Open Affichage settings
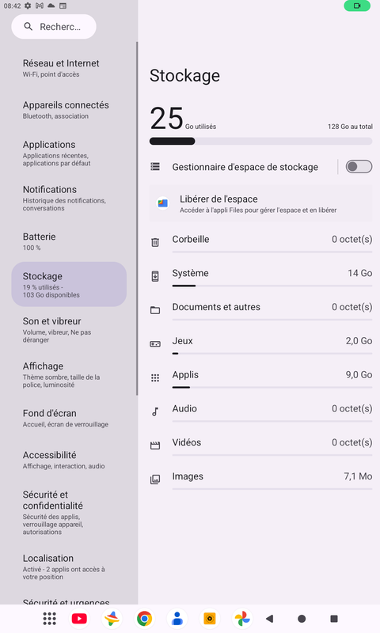Image resolution: width=380 pixels, height=633 pixels. point(69,374)
